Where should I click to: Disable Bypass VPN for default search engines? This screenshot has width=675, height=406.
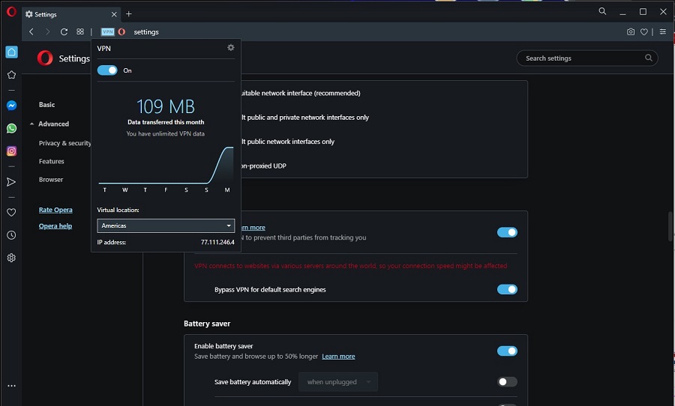tap(507, 289)
